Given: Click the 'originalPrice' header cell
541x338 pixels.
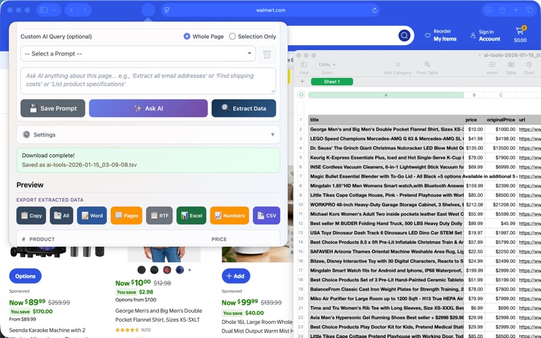Looking at the screenshot, I should (500, 120).
